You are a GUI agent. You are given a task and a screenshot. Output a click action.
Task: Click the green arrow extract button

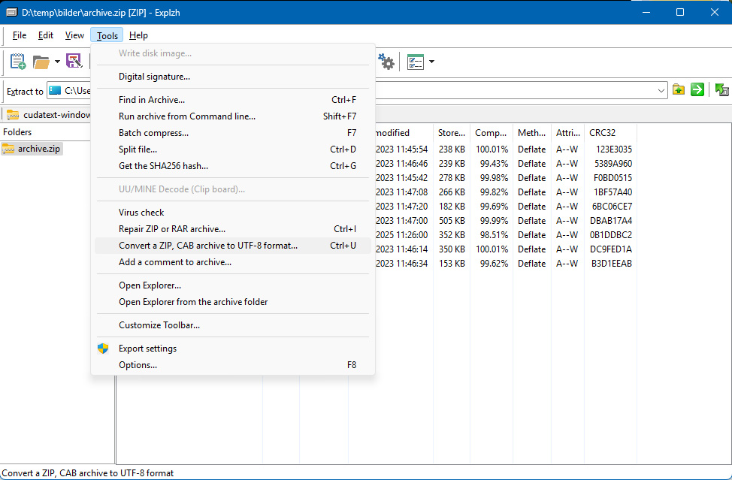pos(697,89)
